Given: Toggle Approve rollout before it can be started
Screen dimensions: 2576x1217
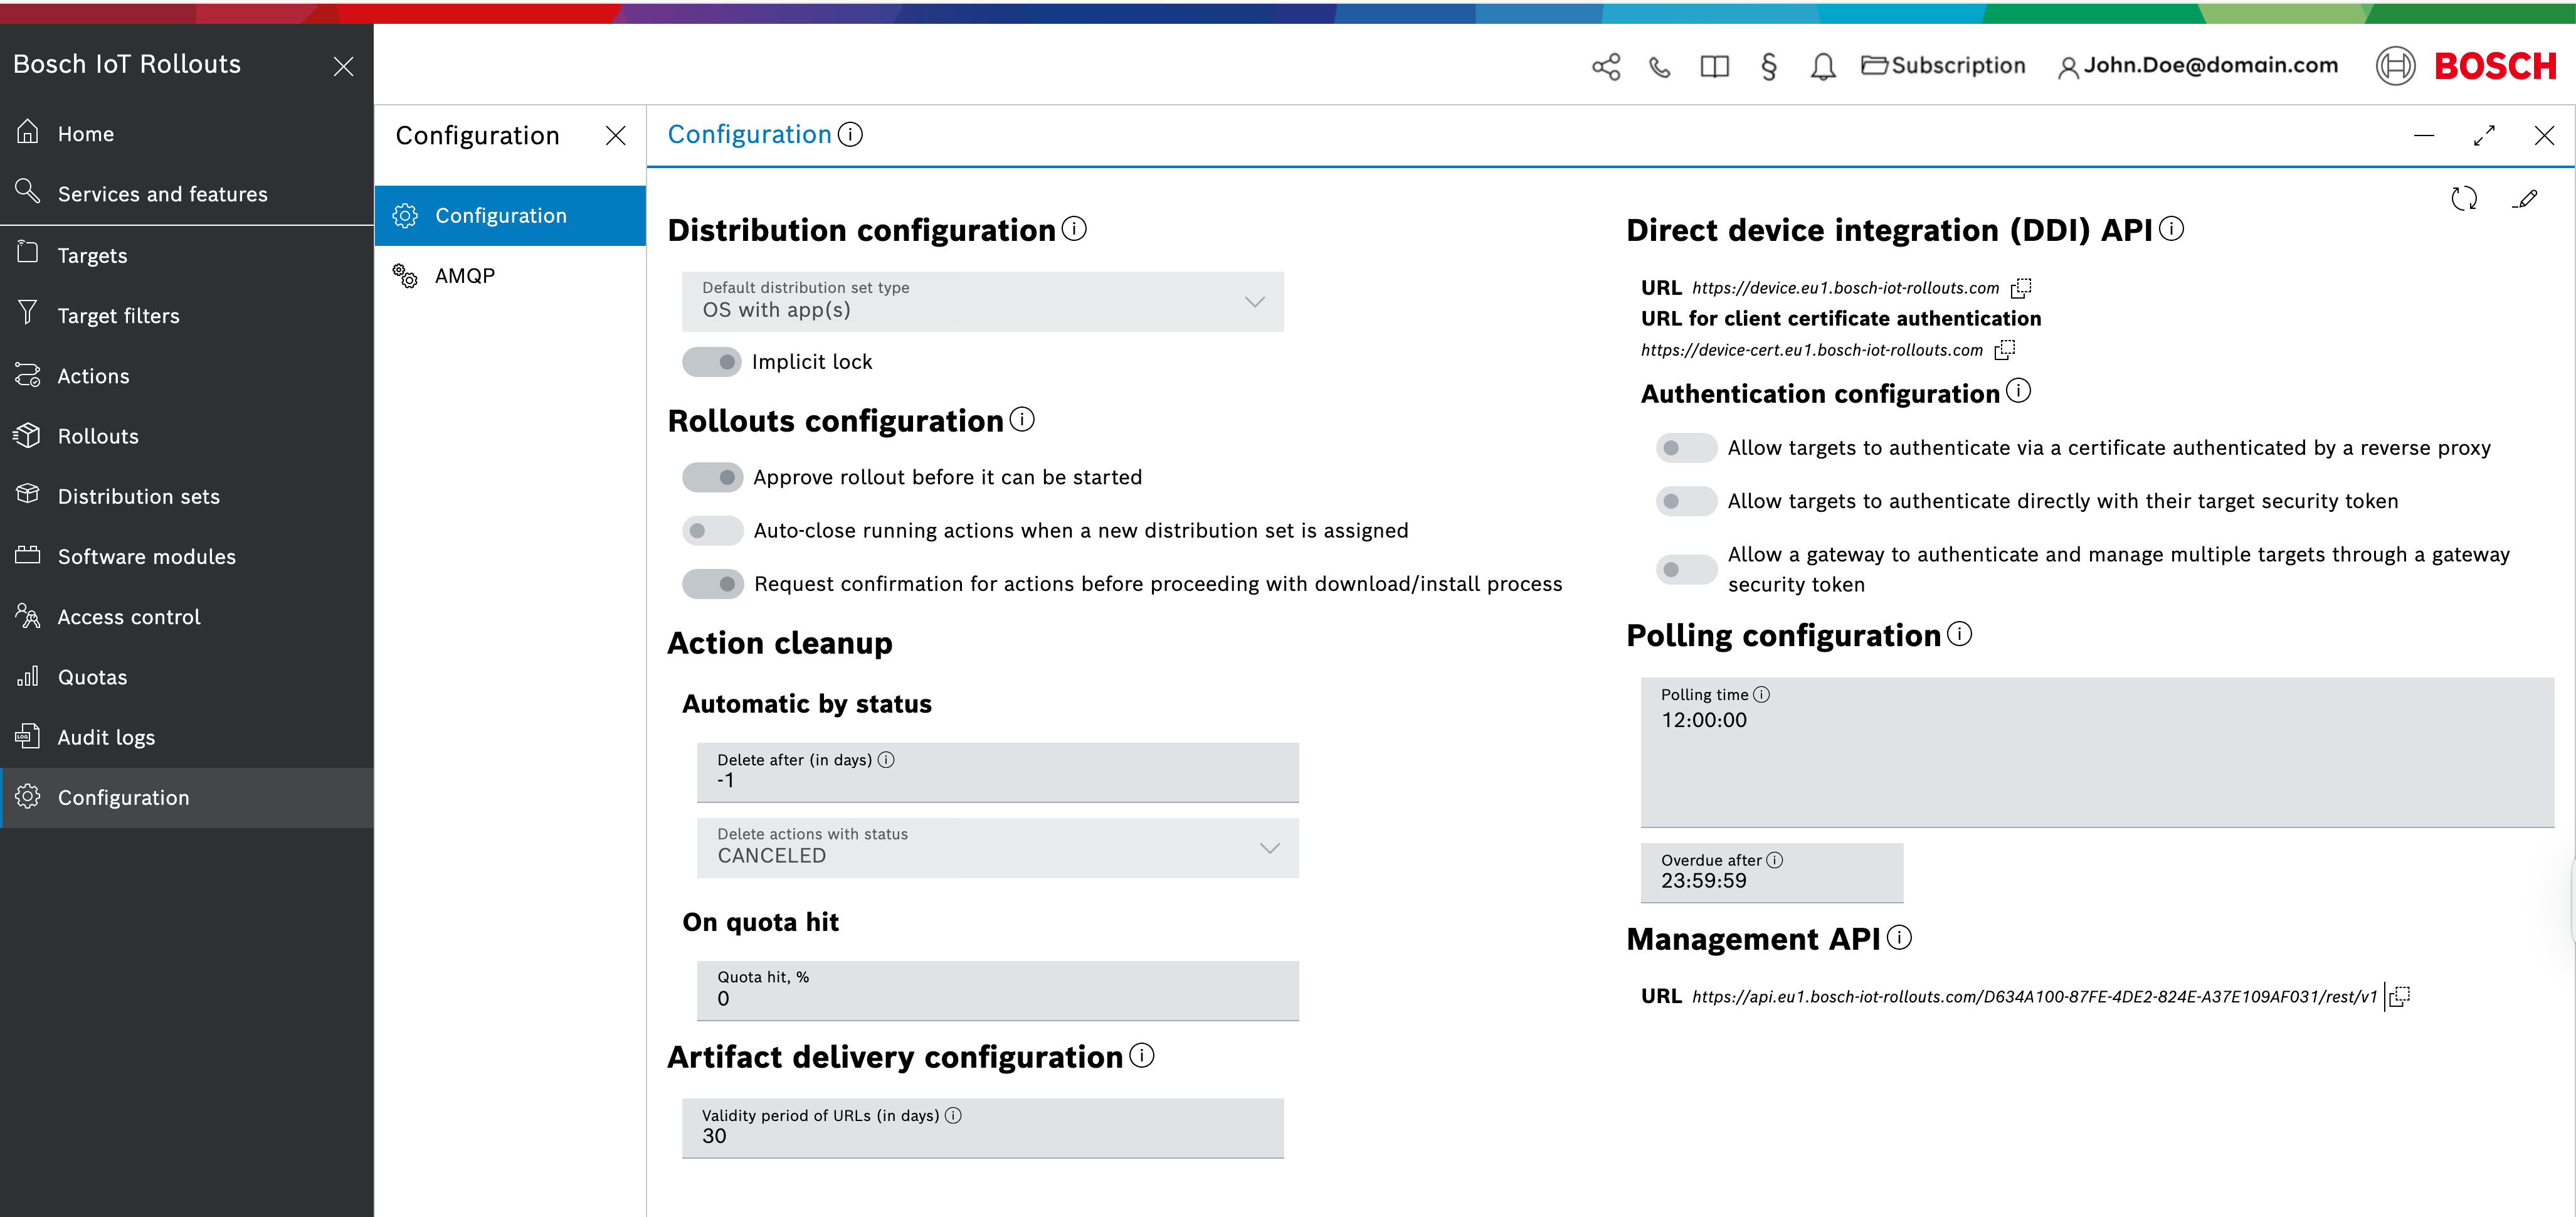Looking at the screenshot, I should tap(712, 478).
